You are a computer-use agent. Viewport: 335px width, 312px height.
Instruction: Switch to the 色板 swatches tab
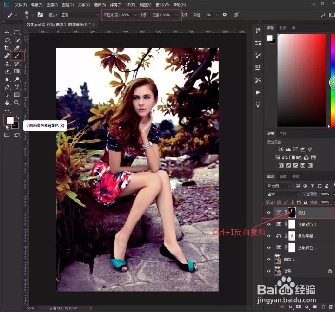pos(282,28)
